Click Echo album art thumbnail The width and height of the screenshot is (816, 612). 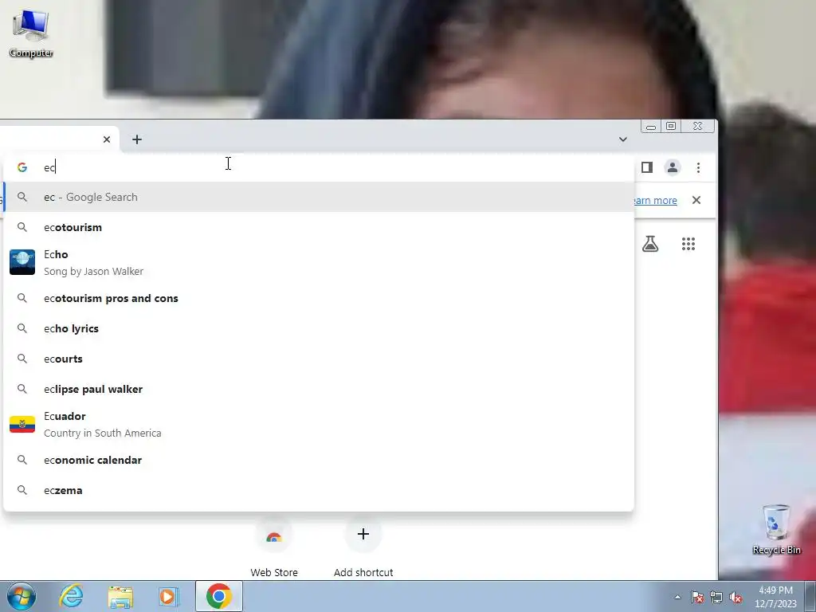click(22, 262)
